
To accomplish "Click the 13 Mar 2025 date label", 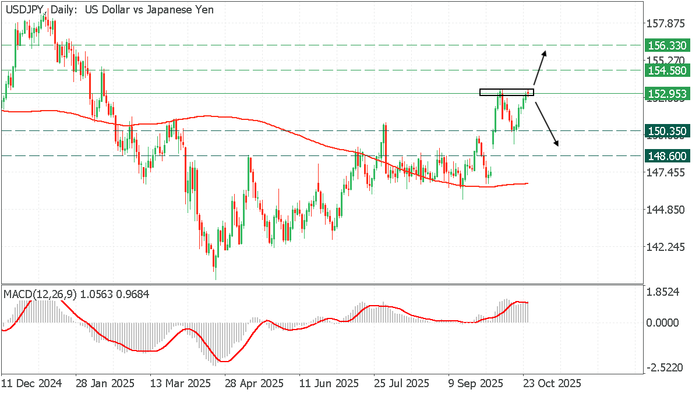I will [179, 384].
